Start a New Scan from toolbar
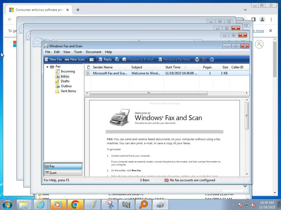Screen dimensions: 281x210 click(75, 59)
